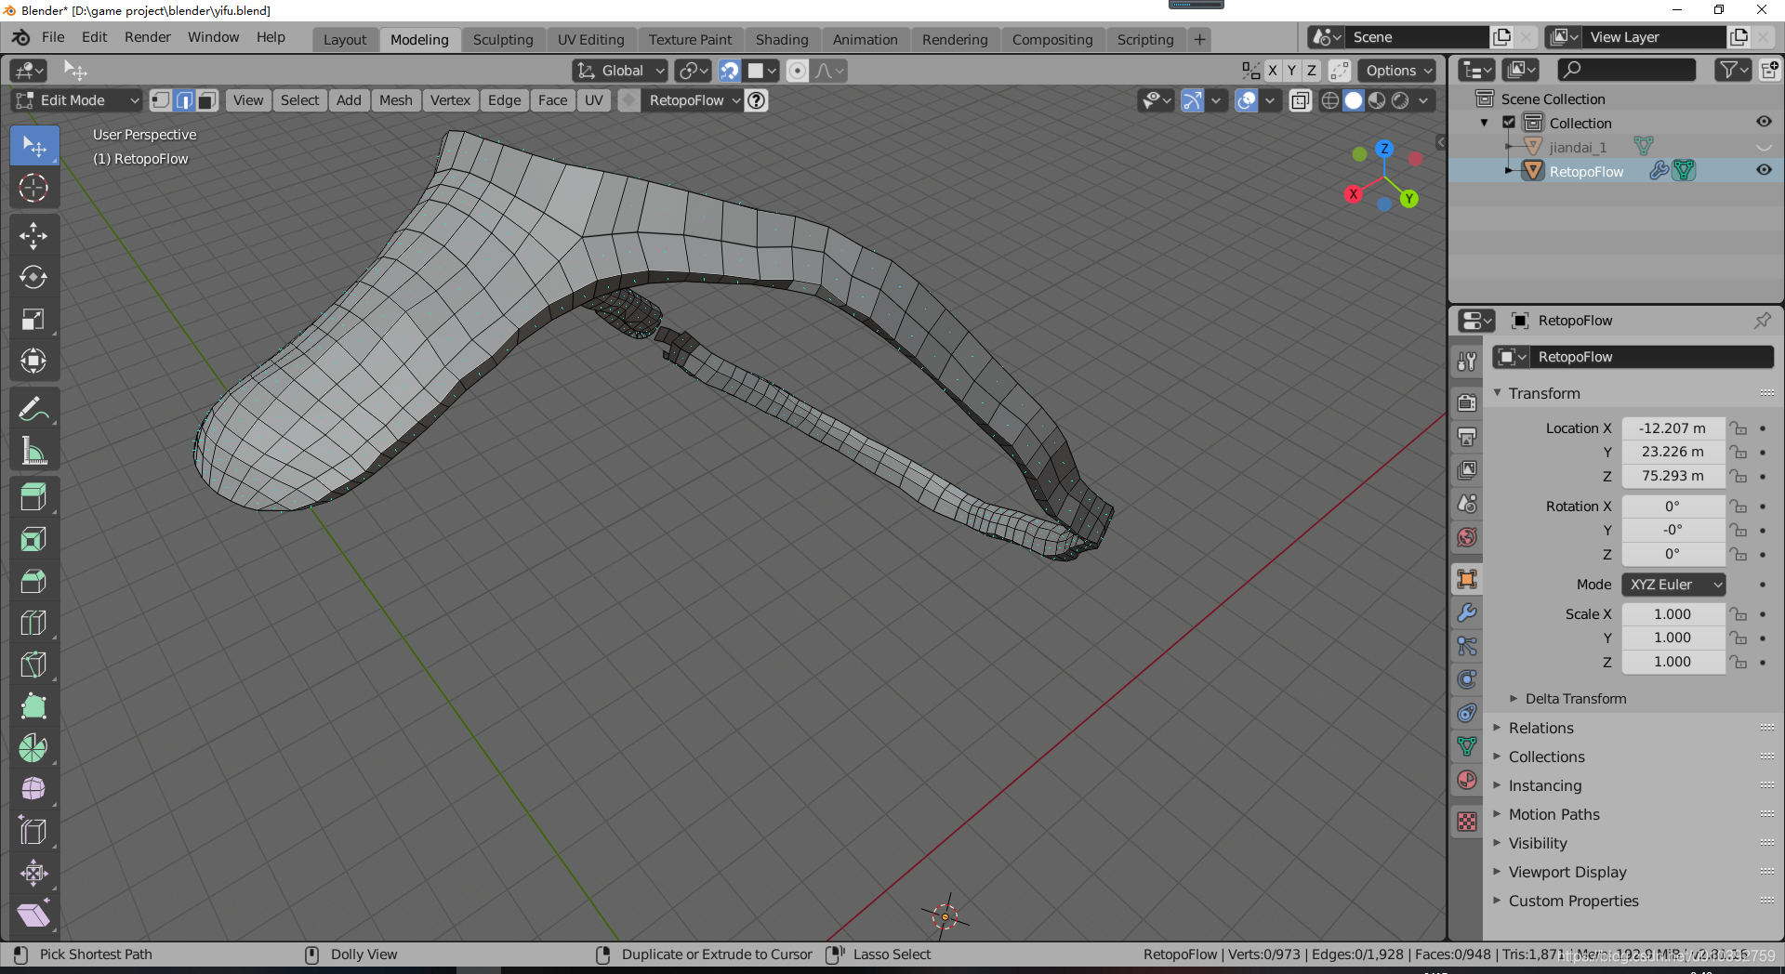The image size is (1785, 974).
Task: Enable vertex select mode
Action: [x=161, y=100]
